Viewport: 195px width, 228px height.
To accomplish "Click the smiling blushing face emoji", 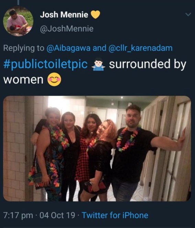I will 54,80.
